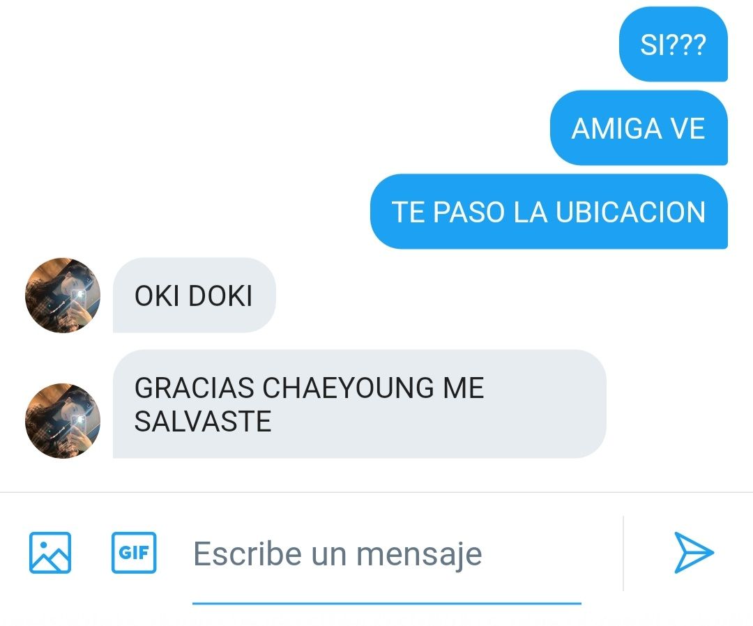Select the 'GRACIAS CHAEYOUNG ME SALVASTE' bubble

click(x=359, y=404)
